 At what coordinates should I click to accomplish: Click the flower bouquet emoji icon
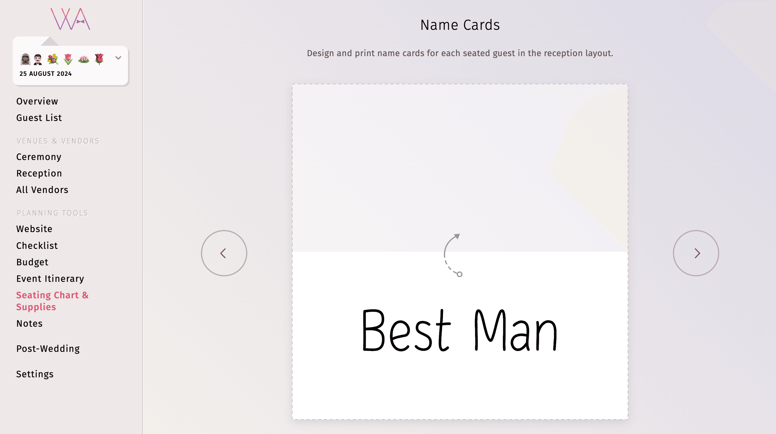(53, 58)
